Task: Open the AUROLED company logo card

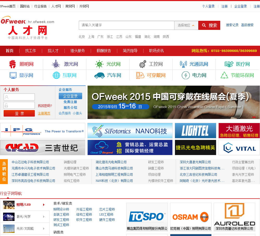Action: click(x=234, y=217)
